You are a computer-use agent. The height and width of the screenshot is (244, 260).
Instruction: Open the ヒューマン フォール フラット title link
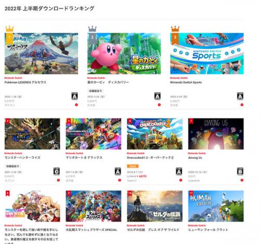pos(208,230)
